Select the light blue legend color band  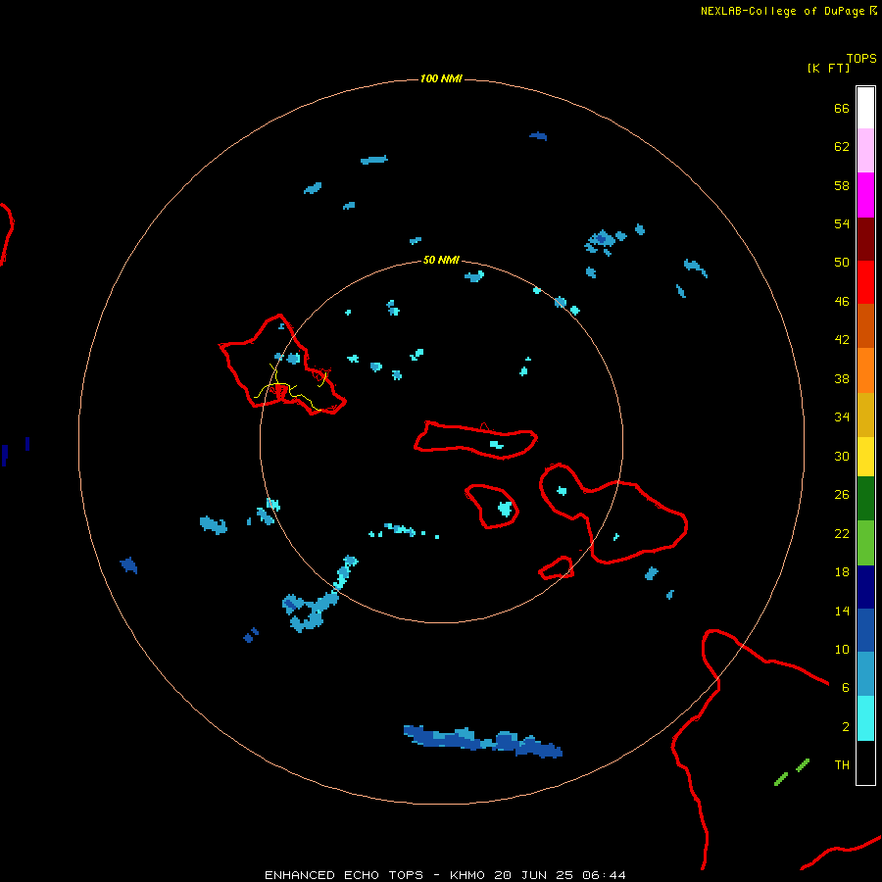(865, 674)
